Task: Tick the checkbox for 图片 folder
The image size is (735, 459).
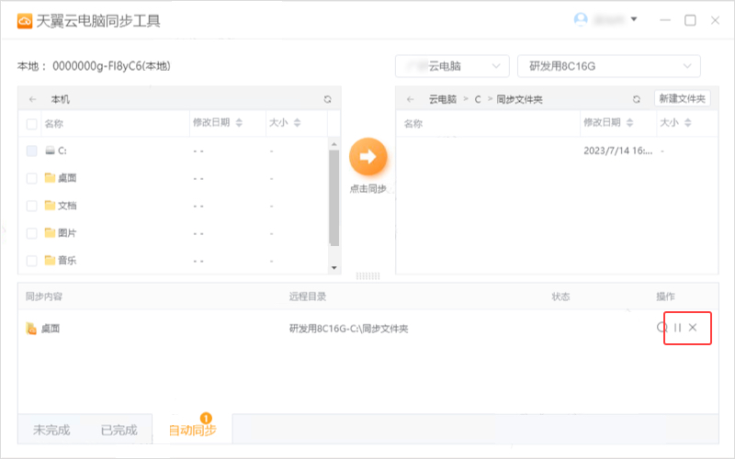Action: click(x=31, y=233)
